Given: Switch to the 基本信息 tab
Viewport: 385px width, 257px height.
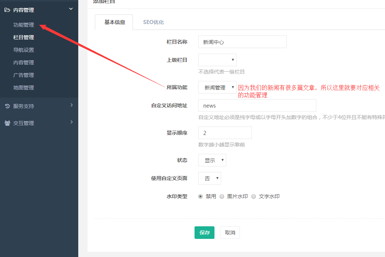Looking at the screenshot, I should click(x=114, y=22).
